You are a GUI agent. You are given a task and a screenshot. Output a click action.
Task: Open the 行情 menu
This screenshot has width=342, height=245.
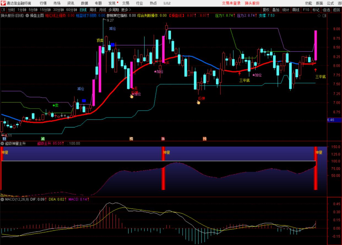tap(43, 3)
